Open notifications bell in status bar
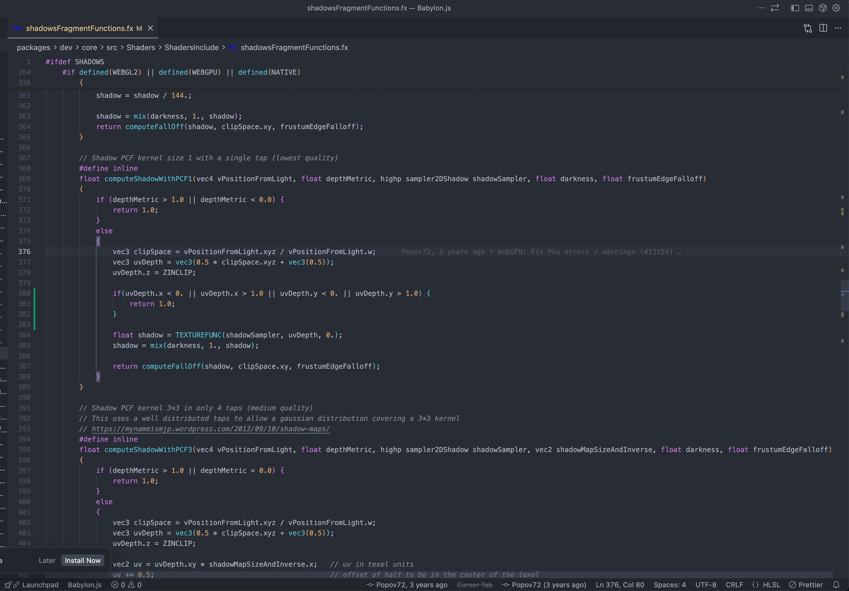The width and height of the screenshot is (849, 591). (836, 585)
